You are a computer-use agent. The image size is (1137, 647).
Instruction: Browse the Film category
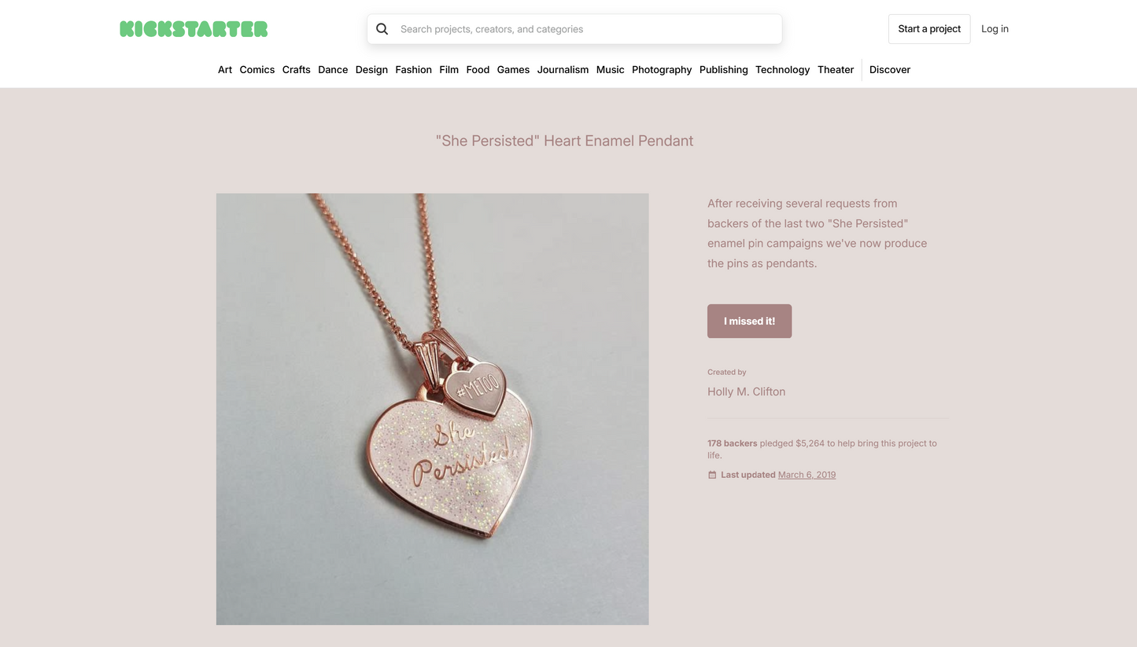[x=449, y=70]
